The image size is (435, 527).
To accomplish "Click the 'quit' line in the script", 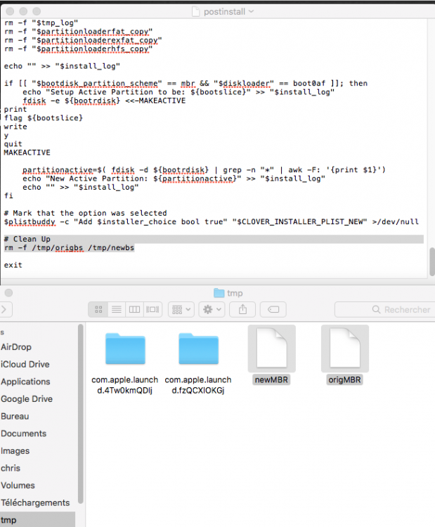I will coord(13,144).
